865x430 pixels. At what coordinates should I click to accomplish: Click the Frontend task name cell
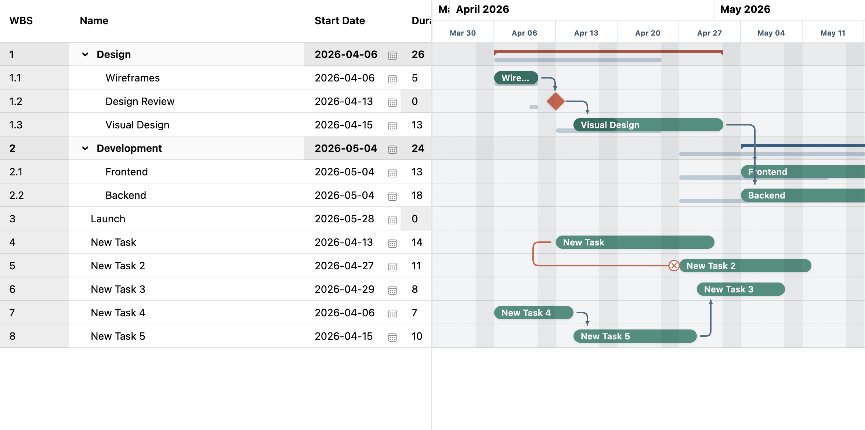click(x=186, y=172)
